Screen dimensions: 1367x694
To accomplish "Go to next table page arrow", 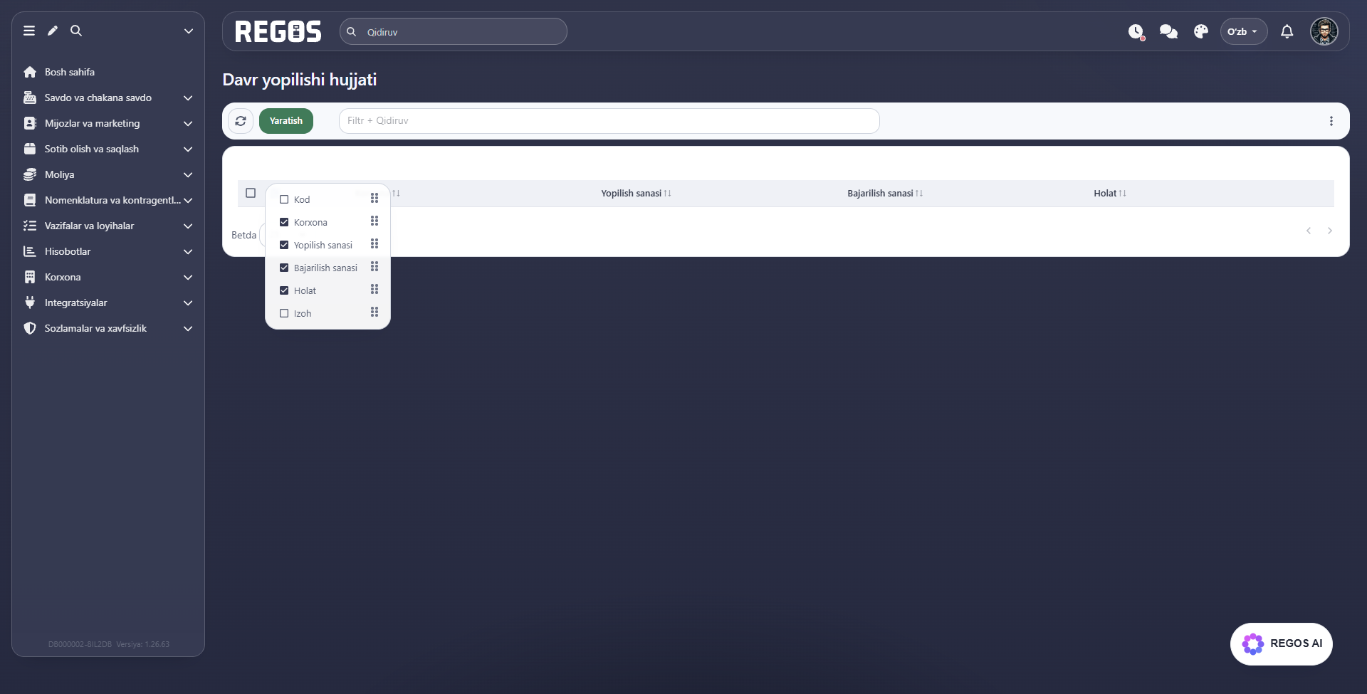I will coord(1329,231).
